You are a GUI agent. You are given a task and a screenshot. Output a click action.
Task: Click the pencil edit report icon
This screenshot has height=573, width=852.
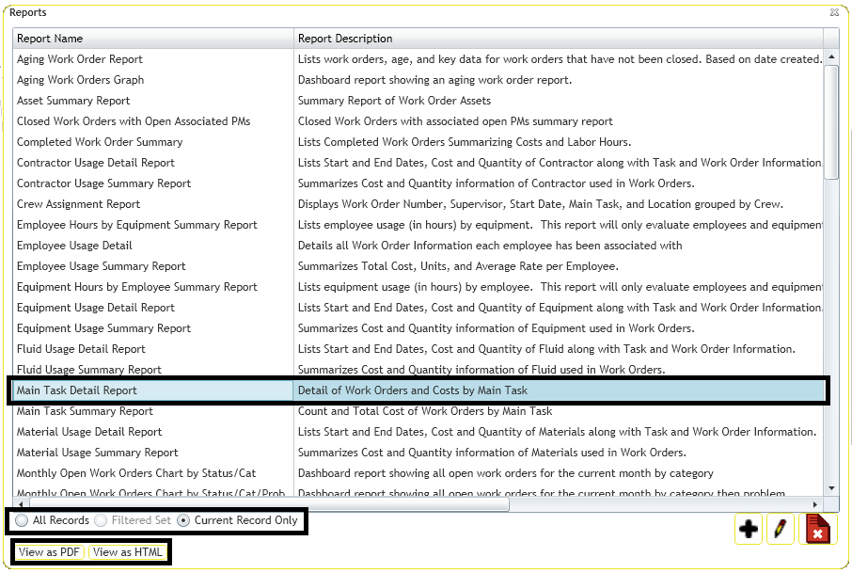pyautogui.click(x=780, y=530)
